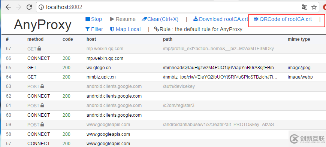
Task: Click lock icon on row 63 POST
Action: tap(42, 86)
